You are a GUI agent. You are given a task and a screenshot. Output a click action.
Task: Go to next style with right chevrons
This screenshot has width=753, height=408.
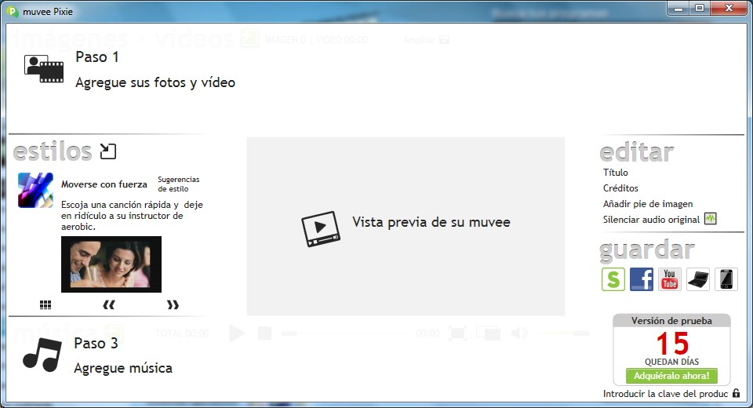point(173,304)
